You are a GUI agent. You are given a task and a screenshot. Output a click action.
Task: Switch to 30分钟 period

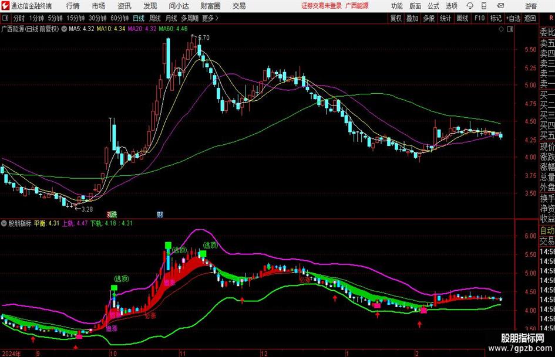pos(97,18)
